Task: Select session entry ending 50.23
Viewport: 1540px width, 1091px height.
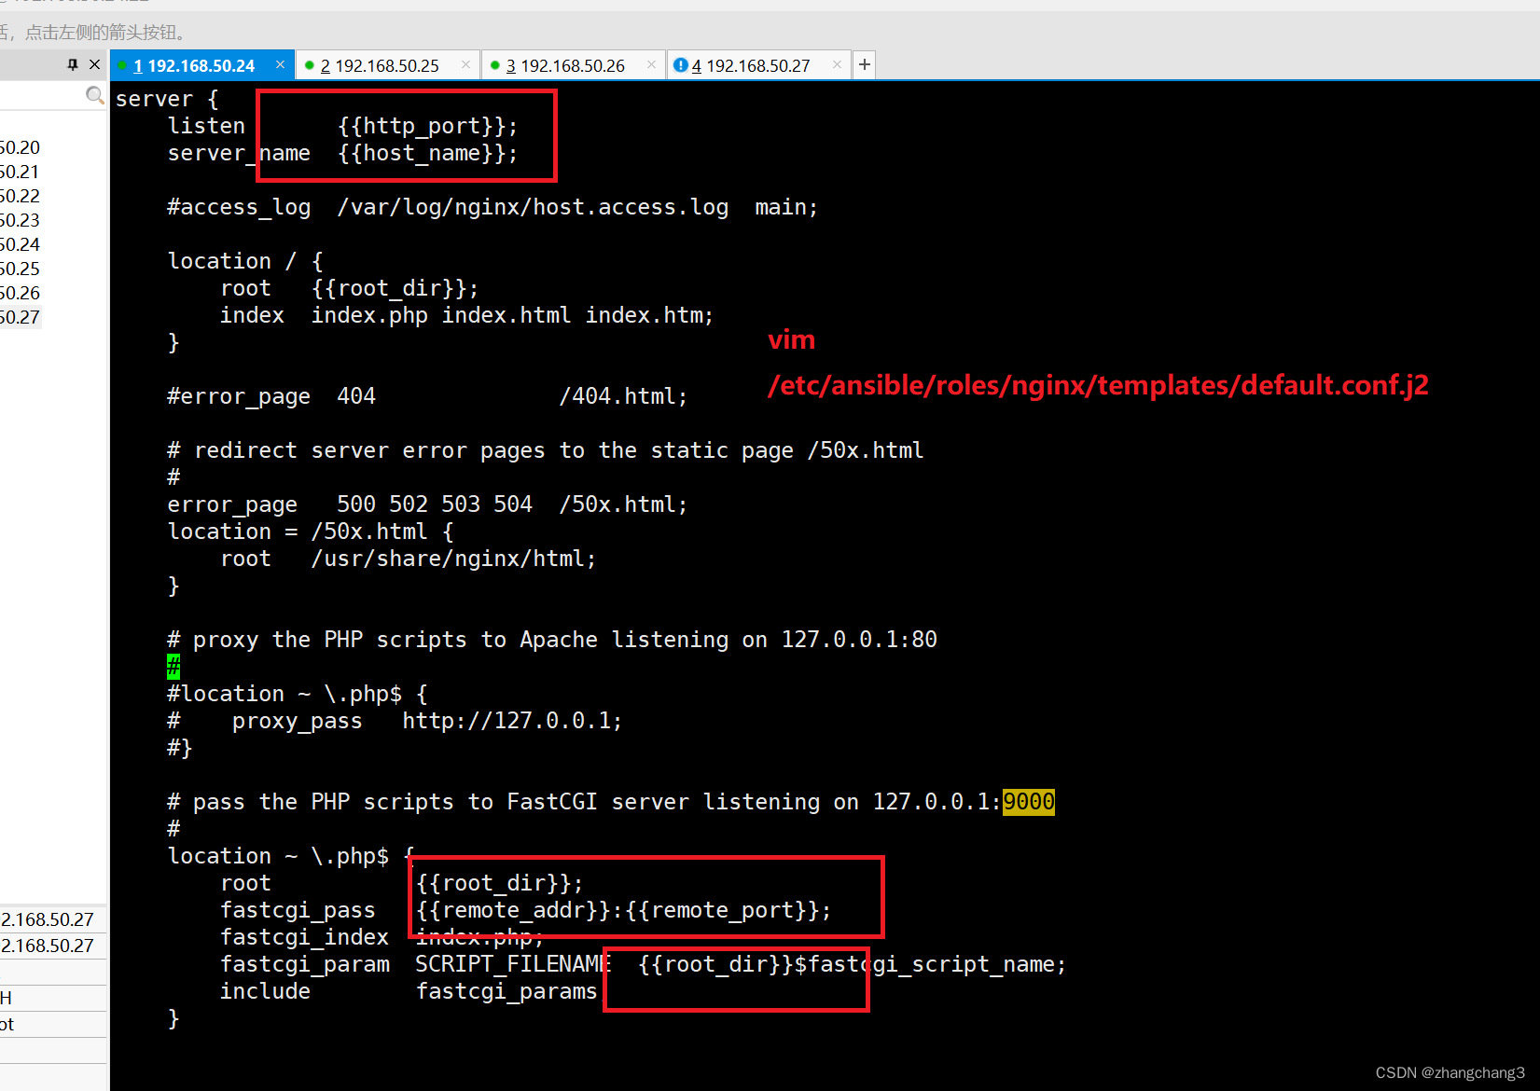Action: (20, 220)
